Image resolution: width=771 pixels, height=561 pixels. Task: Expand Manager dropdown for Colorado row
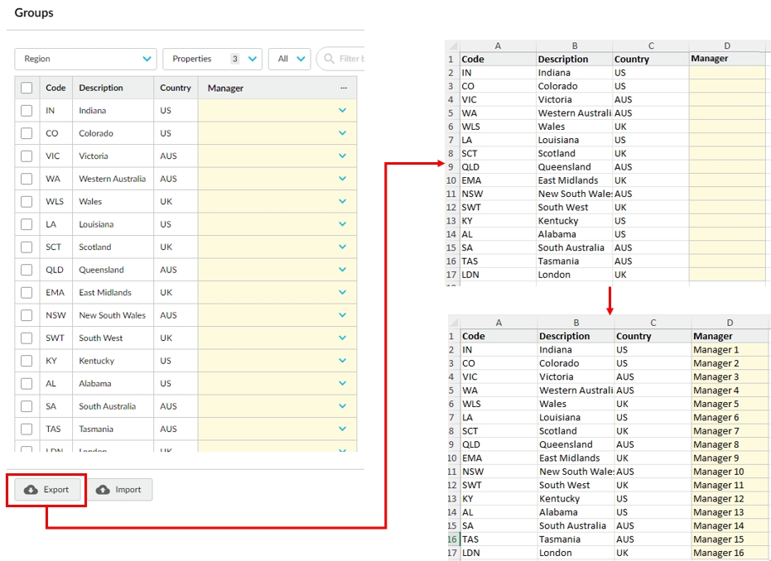pyautogui.click(x=343, y=133)
